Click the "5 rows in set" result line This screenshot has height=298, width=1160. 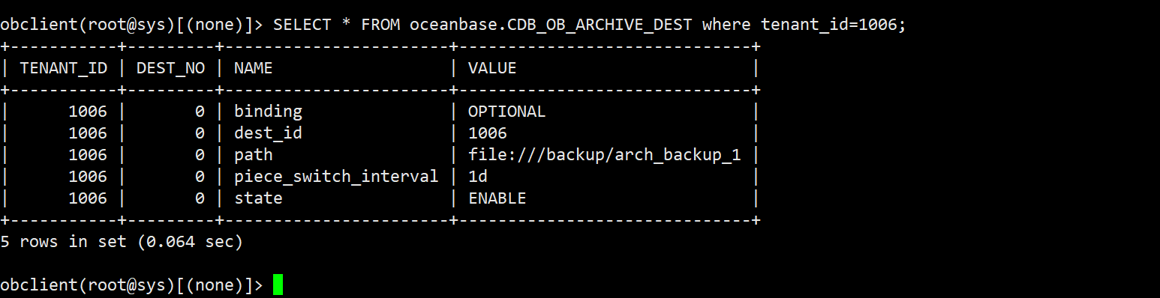122,242
